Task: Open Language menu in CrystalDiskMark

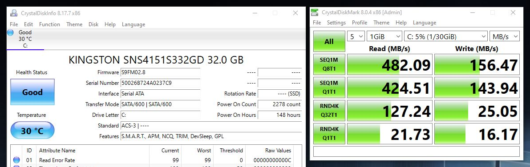Action: pyautogui.click(x=424, y=23)
